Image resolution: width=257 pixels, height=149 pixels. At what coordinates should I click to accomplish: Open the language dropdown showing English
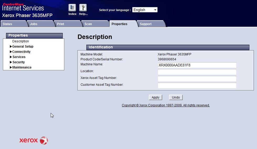click(145, 10)
